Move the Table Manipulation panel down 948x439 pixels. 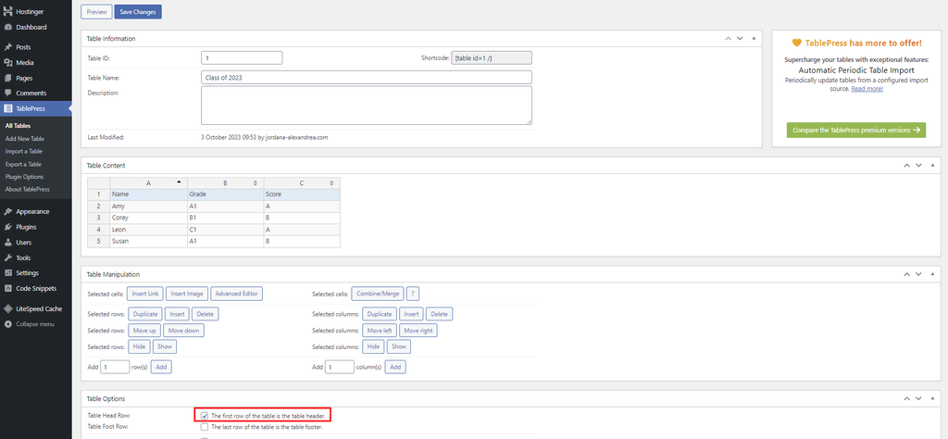tap(918, 274)
